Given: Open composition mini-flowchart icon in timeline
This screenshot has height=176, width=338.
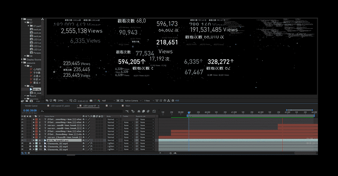Looking at the screenshot, I should pos(127,111).
